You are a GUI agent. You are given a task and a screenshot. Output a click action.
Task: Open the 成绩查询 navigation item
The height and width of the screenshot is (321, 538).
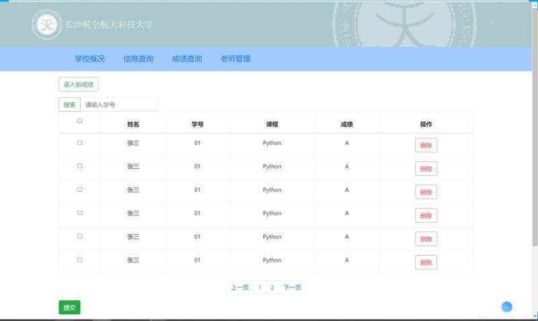coord(187,59)
